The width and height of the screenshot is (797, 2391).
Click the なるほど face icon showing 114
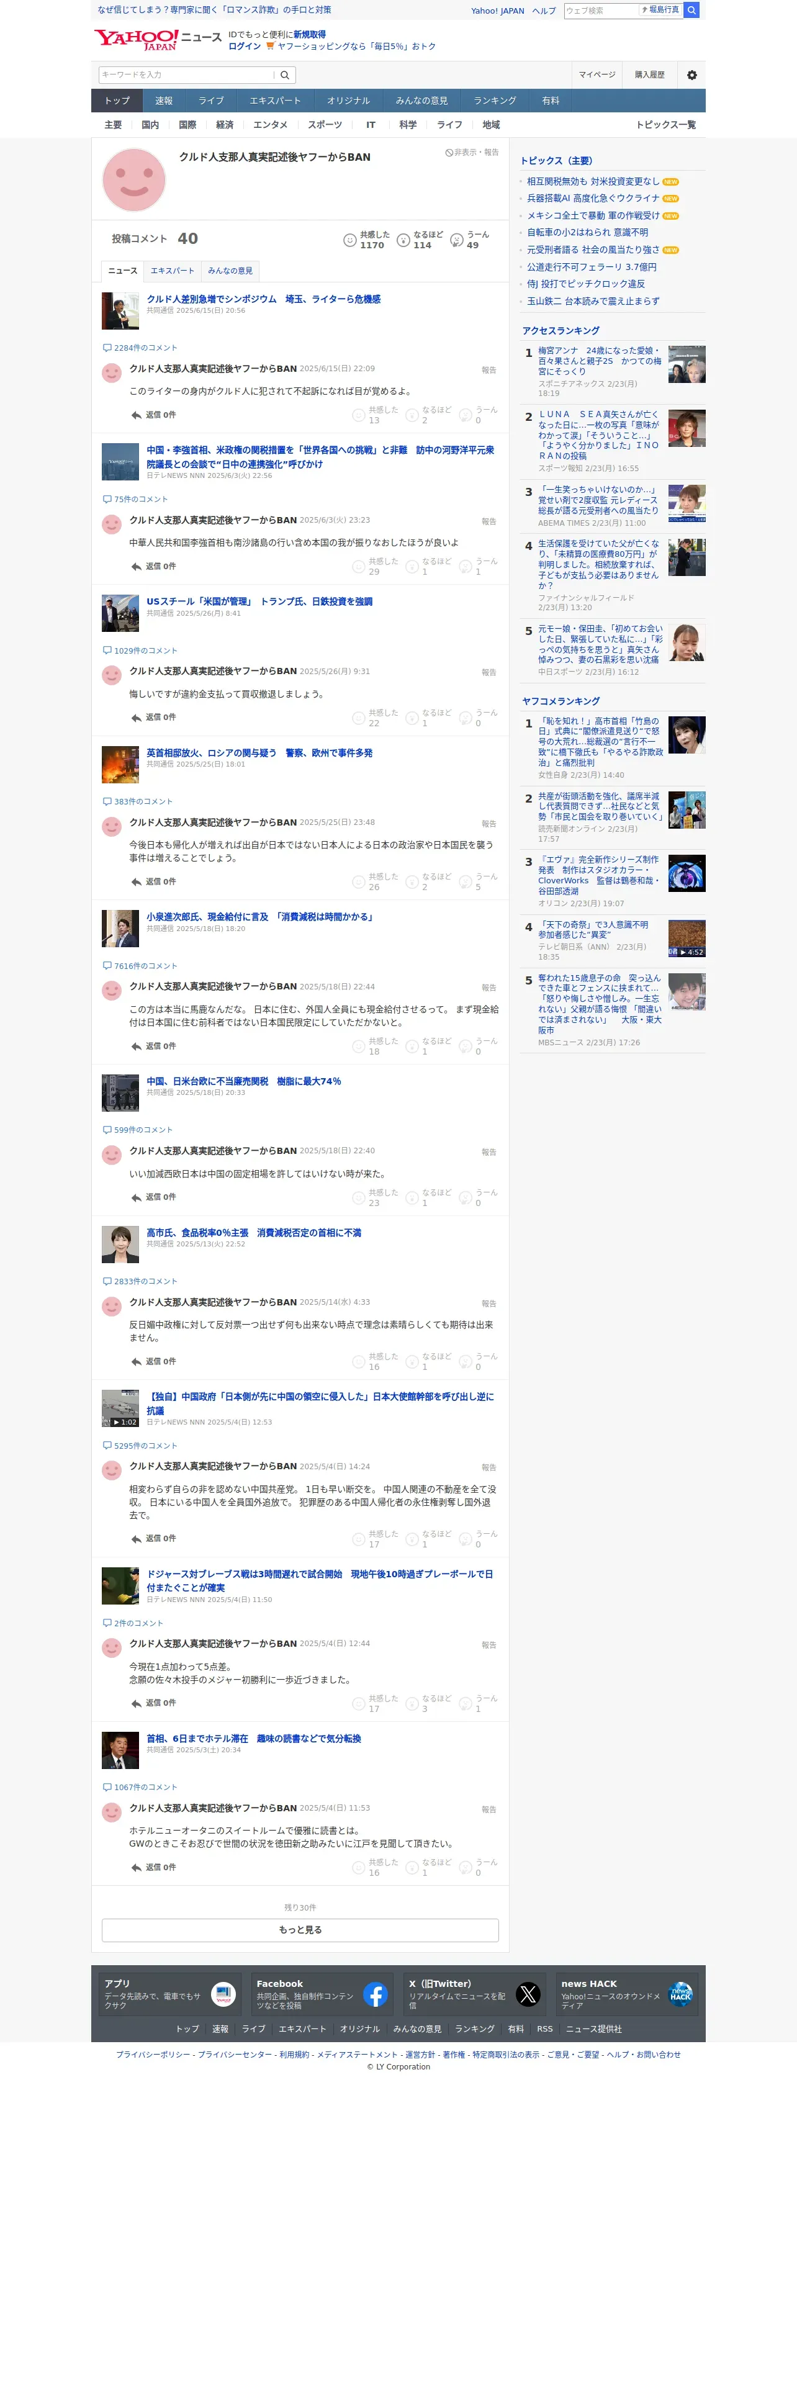(403, 240)
